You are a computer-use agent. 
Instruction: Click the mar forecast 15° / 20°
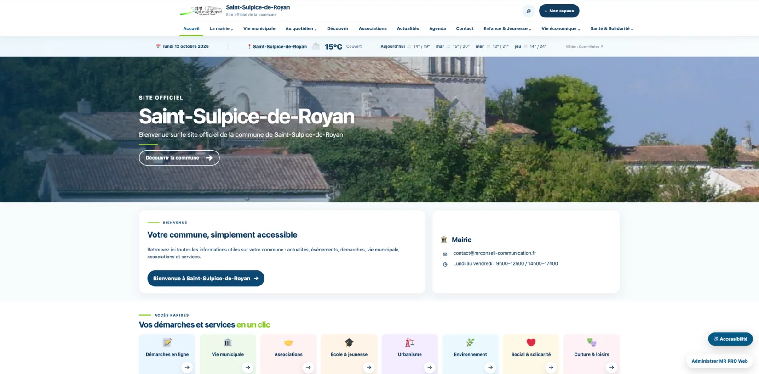tap(453, 46)
